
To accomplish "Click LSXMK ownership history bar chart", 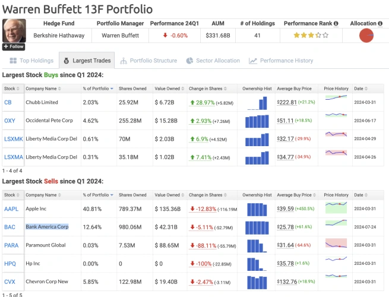I will [257, 140].
